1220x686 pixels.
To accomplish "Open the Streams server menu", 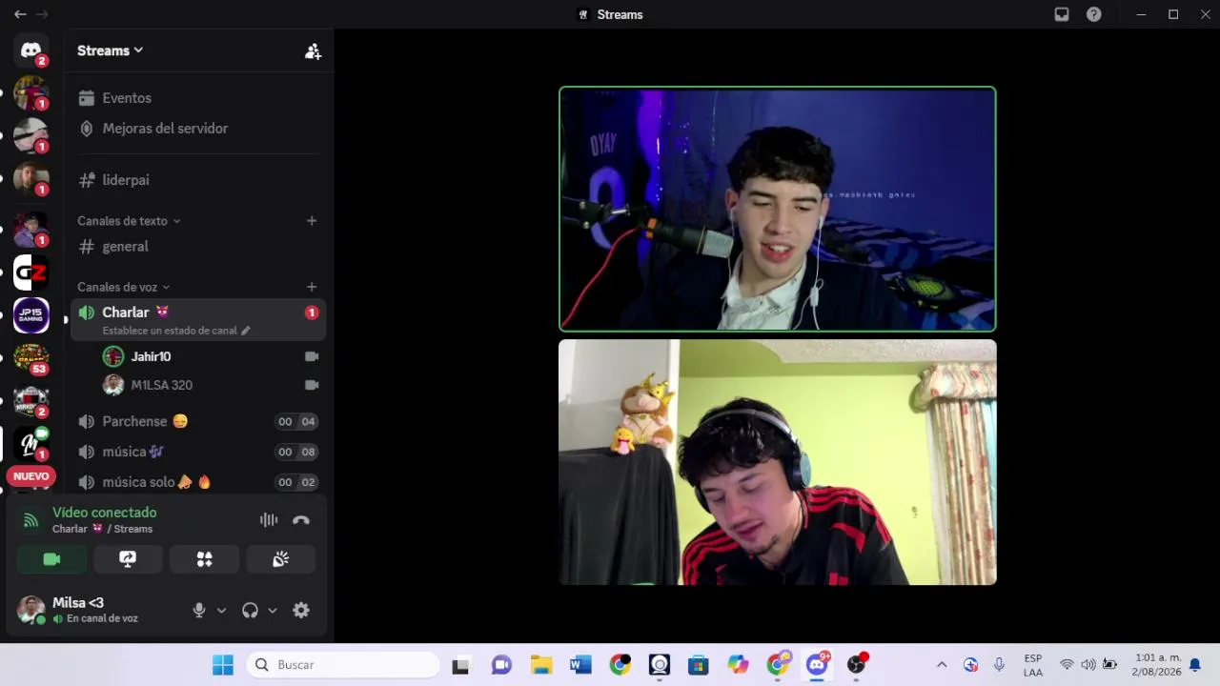I will click(110, 50).
